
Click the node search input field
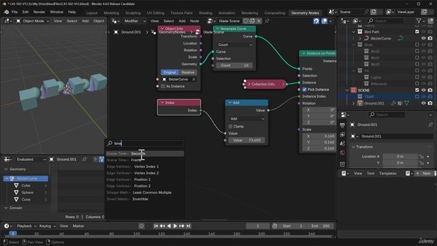tap(145, 143)
